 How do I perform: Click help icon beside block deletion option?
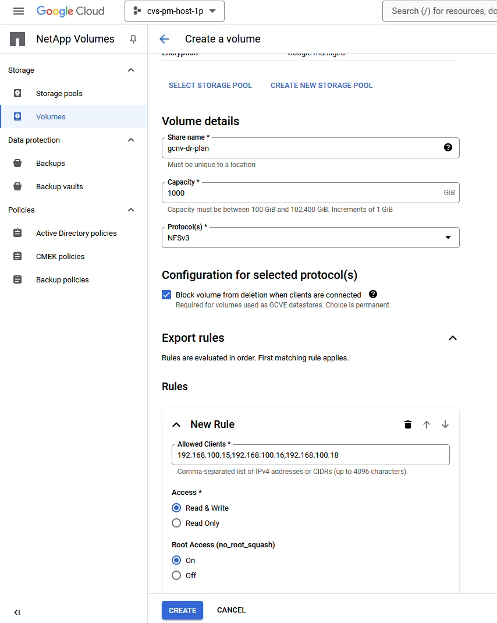[373, 295]
